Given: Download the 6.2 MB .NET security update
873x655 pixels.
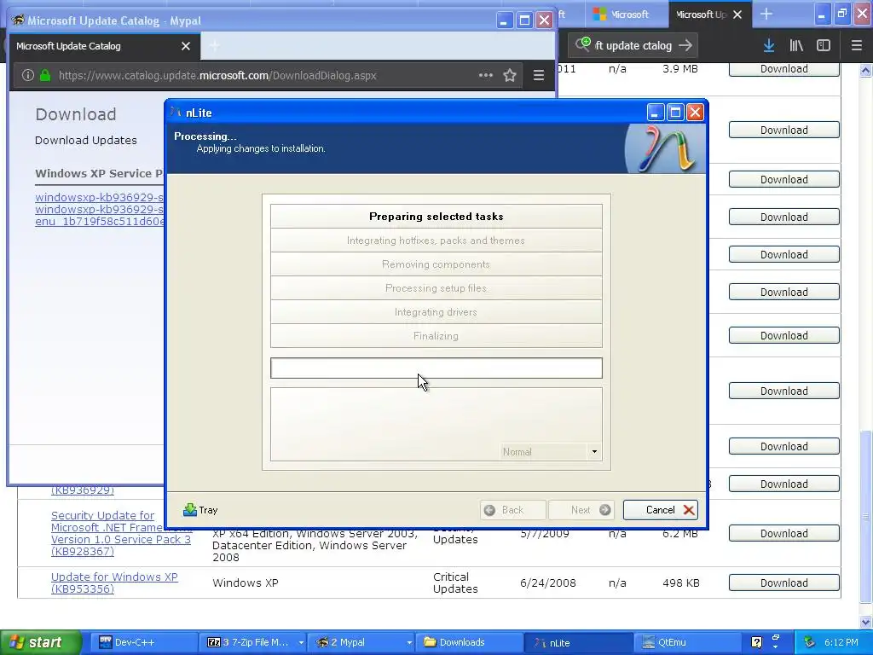Looking at the screenshot, I should pyautogui.click(x=784, y=534).
